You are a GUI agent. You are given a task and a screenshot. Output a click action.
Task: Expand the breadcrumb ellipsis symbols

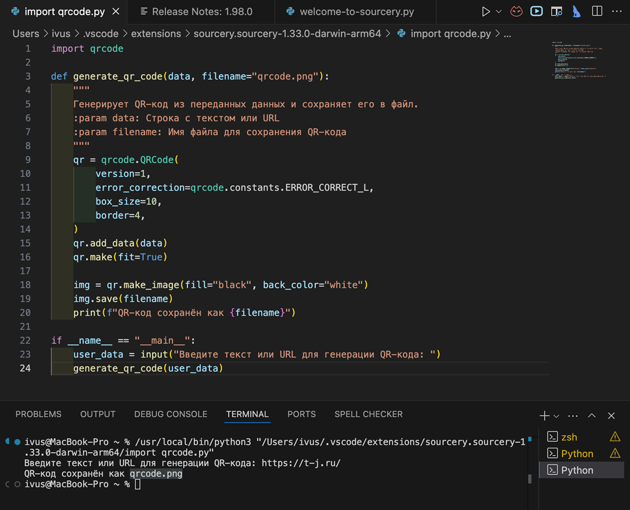tap(507, 34)
